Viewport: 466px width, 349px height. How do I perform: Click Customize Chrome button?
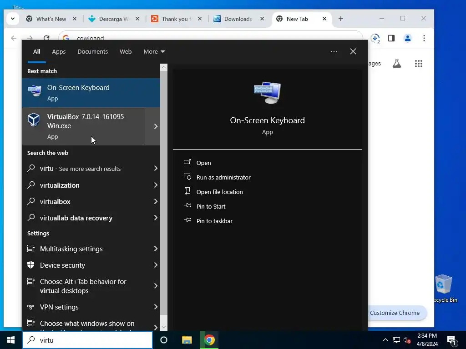pyautogui.click(x=395, y=313)
